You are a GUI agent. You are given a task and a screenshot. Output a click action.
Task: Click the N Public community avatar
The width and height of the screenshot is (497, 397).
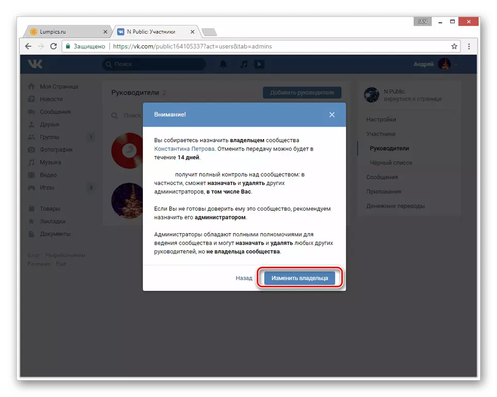372,95
